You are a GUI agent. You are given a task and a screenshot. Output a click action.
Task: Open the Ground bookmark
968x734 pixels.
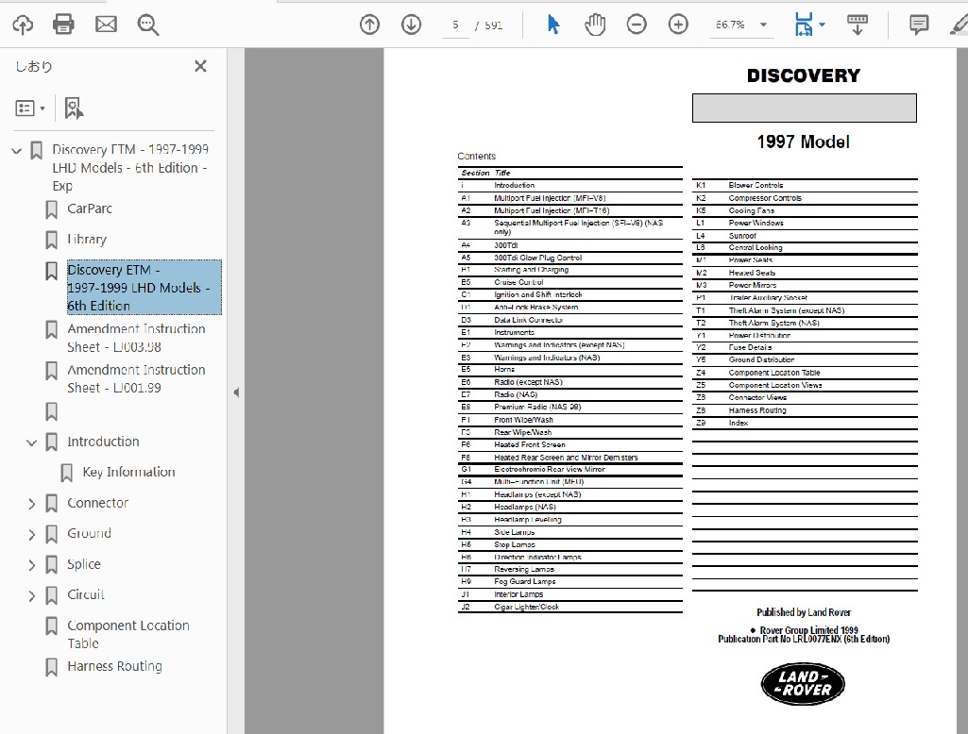point(89,533)
